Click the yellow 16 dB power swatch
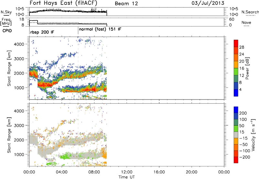 coord(236,64)
